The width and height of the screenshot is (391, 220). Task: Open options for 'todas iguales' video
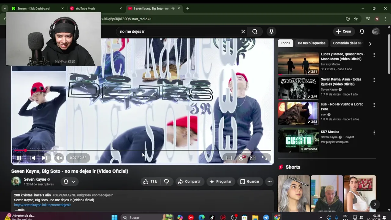pyautogui.click(x=374, y=80)
